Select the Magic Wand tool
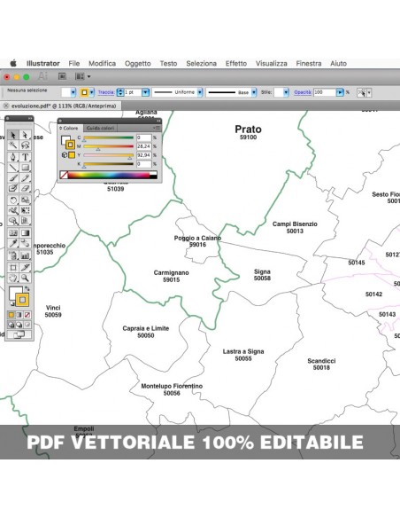Viewport: 400px width, 518px height. 13,145
